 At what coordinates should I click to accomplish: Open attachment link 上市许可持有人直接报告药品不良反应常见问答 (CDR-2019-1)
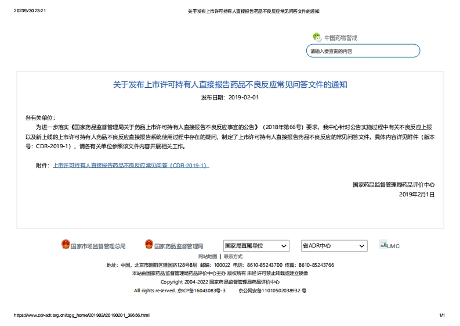[131, 166]
